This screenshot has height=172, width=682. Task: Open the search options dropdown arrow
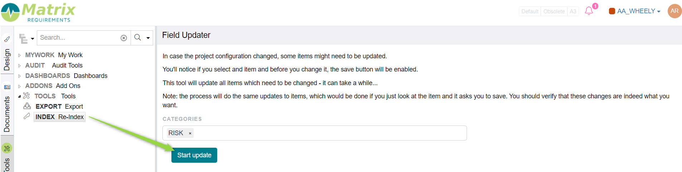pos(148,38)
